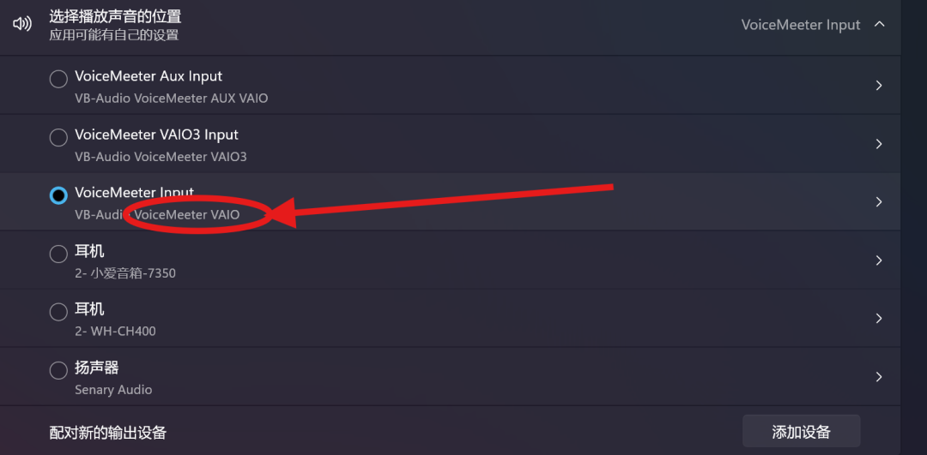
Task: Click the current output VoiceMeeter Input text
Action: pyautogui.click(x=800, y=25)
